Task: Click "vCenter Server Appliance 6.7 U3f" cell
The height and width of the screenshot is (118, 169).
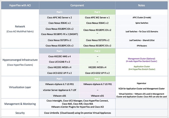Action: click(59, 89)
